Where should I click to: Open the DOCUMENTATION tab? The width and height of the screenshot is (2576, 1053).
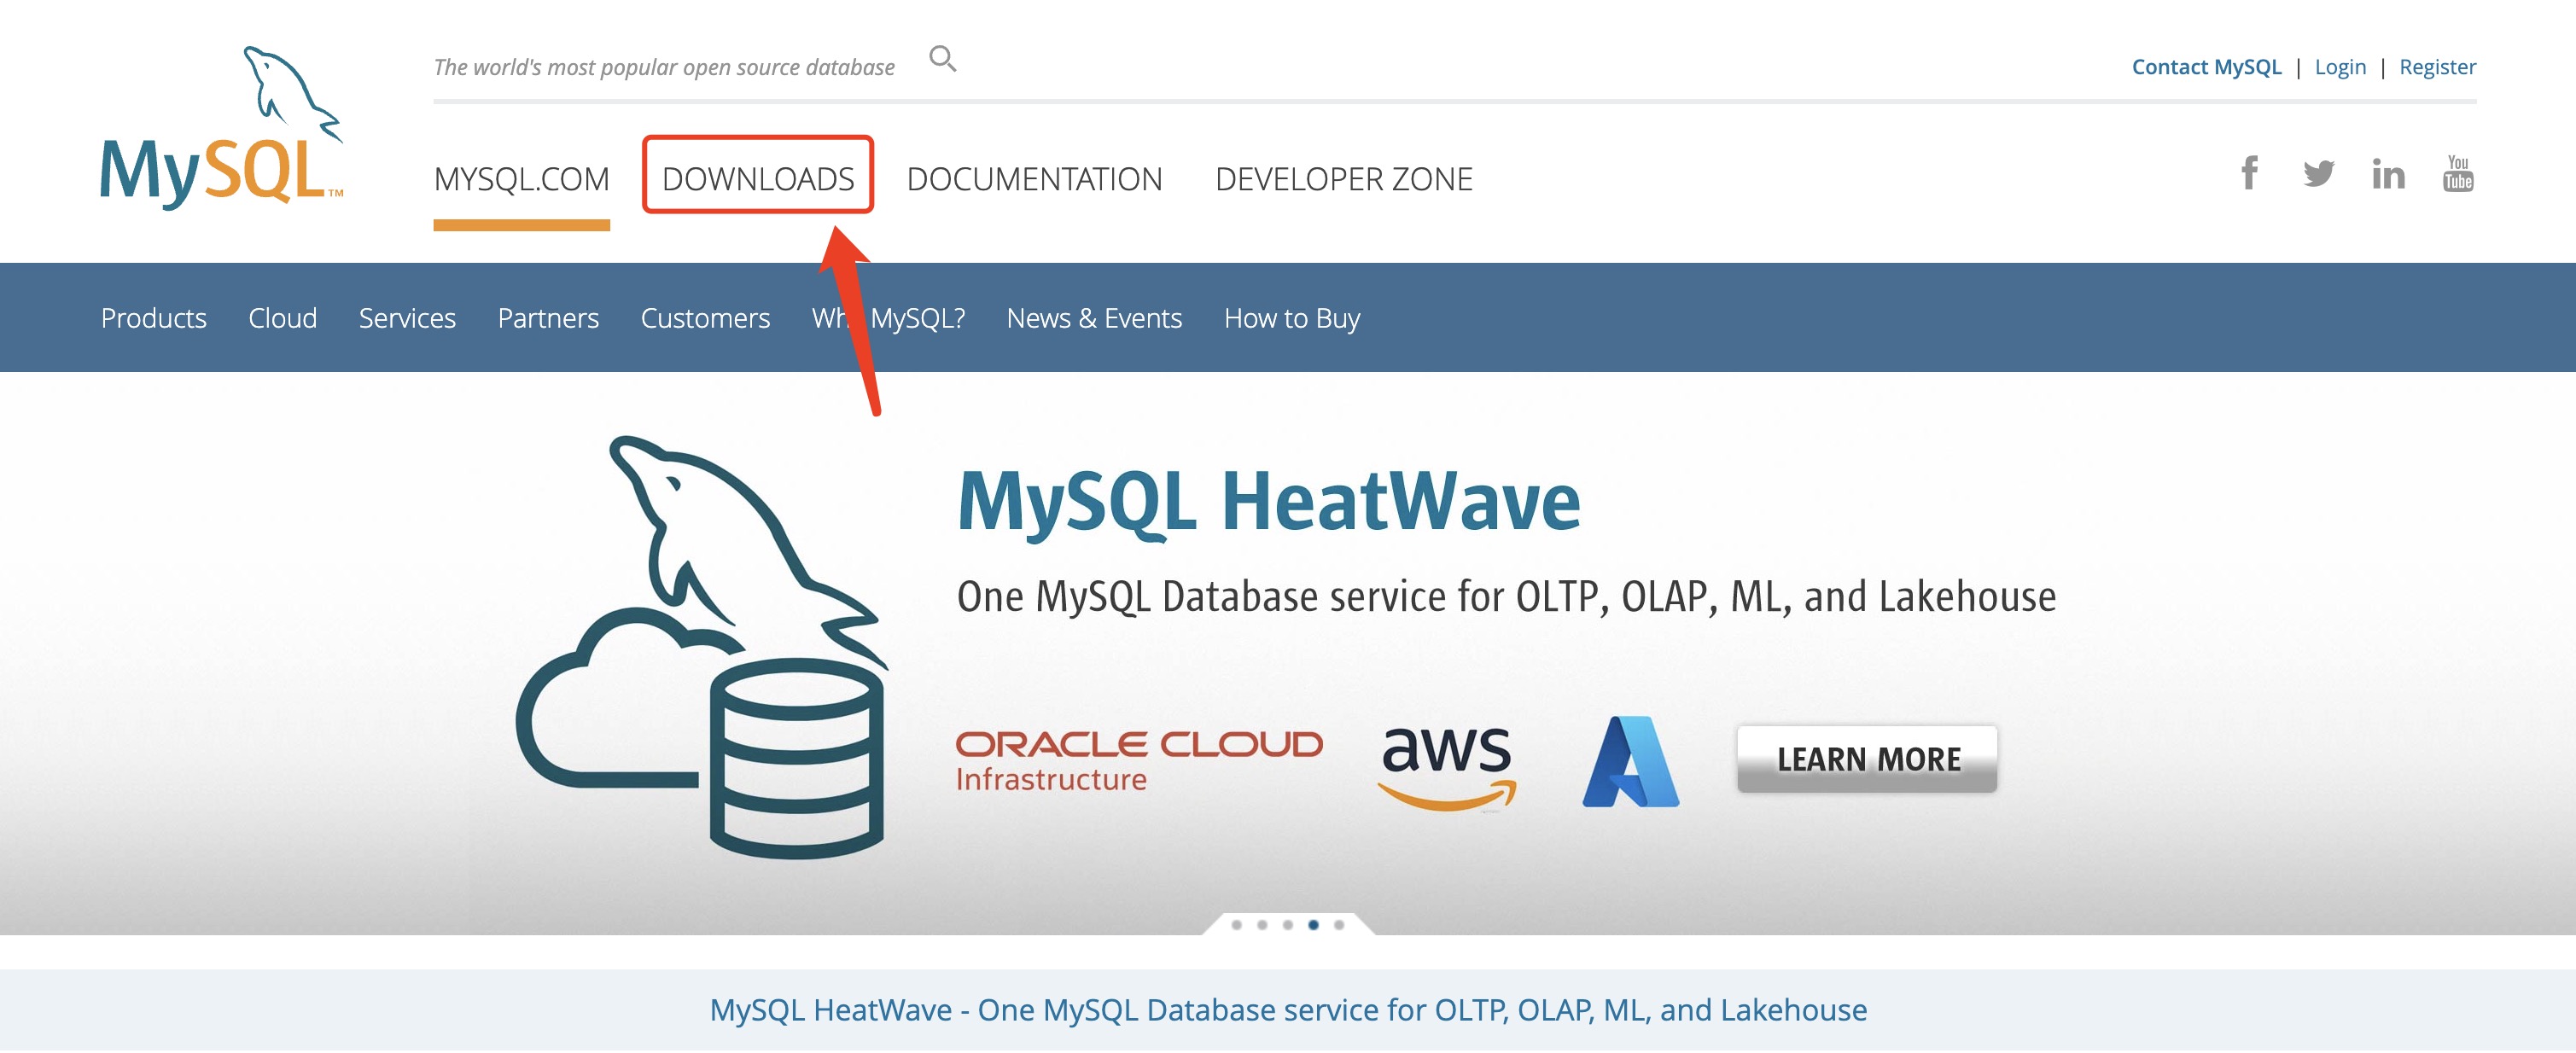(1034, 179)
